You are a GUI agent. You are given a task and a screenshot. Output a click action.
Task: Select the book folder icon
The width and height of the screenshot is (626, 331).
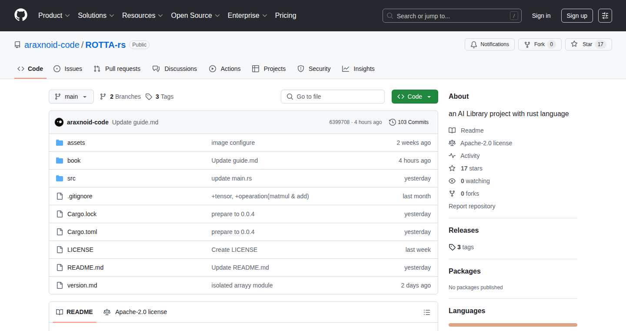click(x=60, y=160)
